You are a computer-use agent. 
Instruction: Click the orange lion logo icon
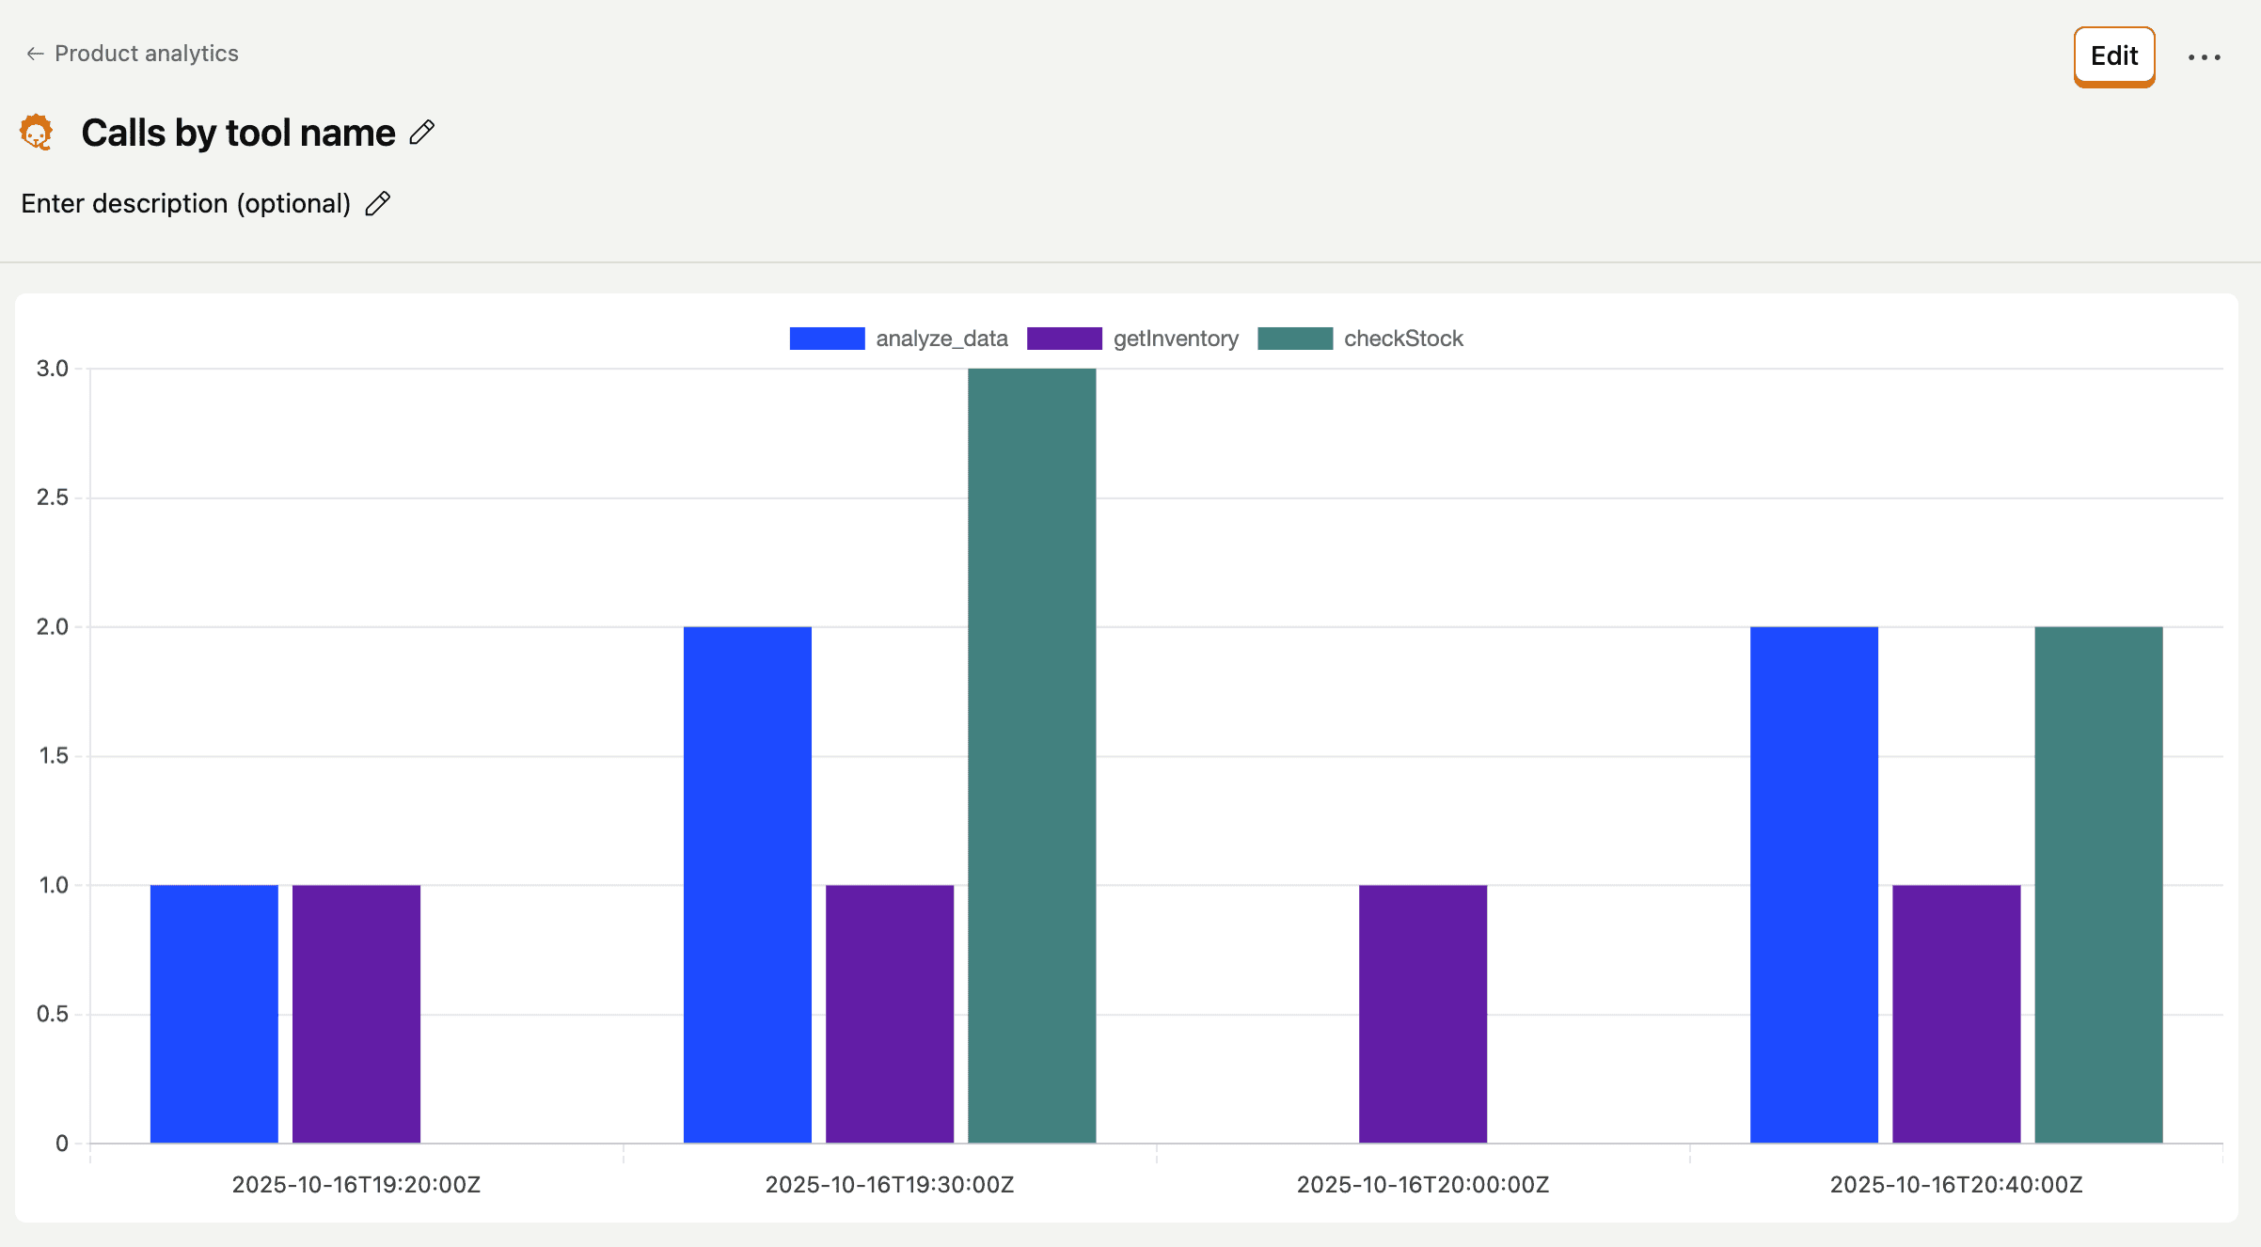click(x=37, y=133)
